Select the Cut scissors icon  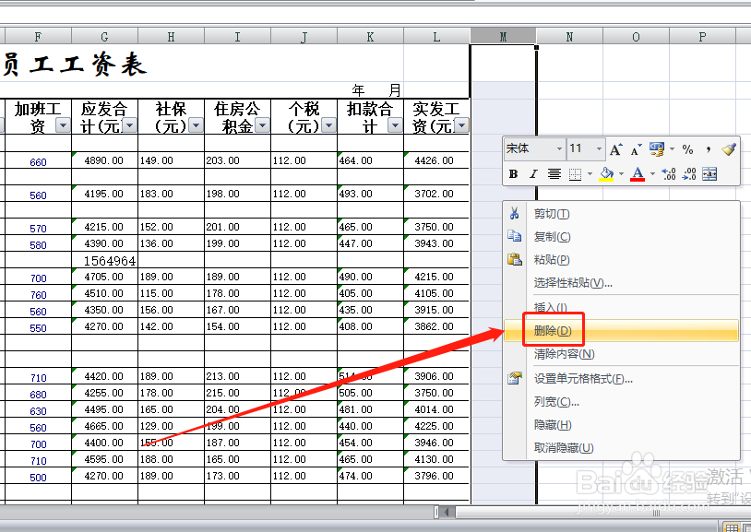tap(513, 214)
